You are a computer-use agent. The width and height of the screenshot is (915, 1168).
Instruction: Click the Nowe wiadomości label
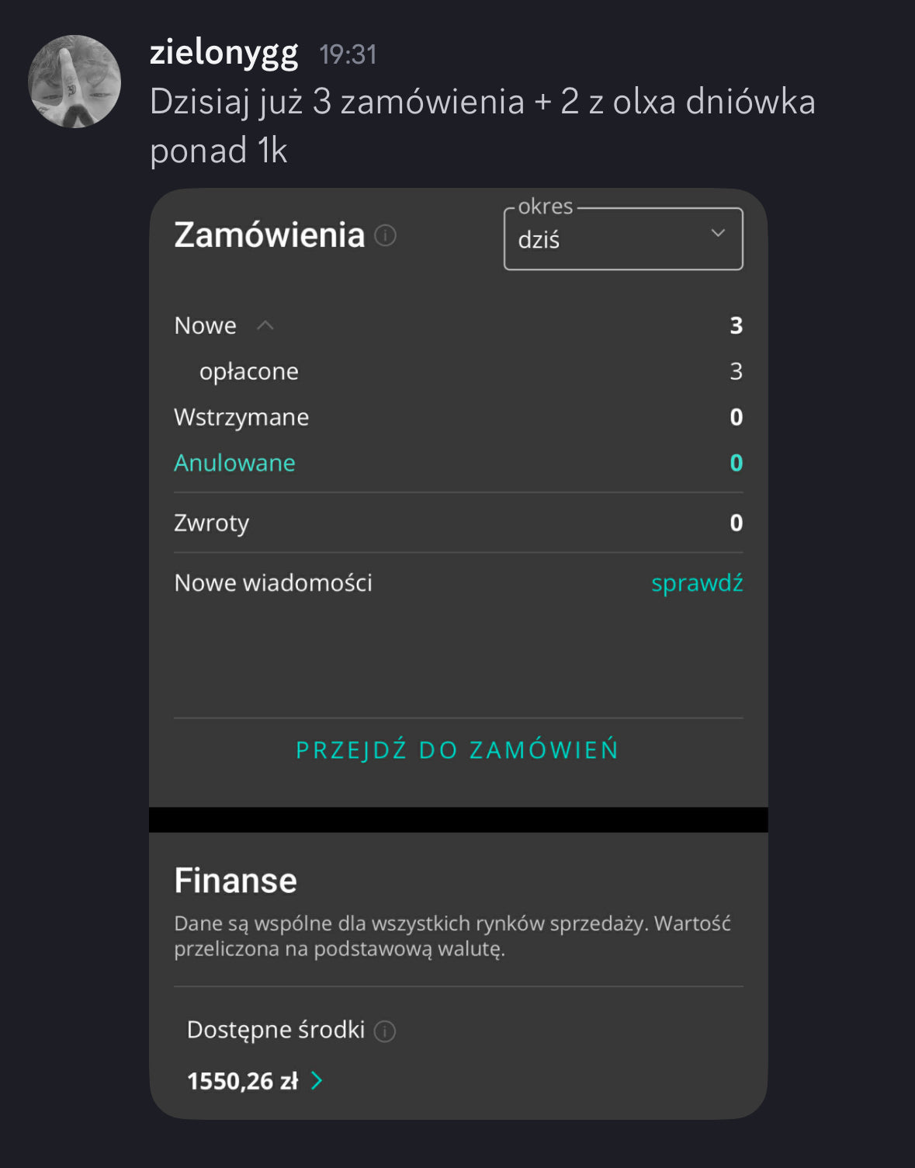[273, 582]
